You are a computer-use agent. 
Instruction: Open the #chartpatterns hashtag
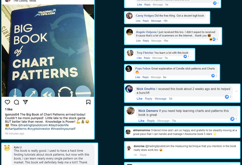click(x=16, y=129)
